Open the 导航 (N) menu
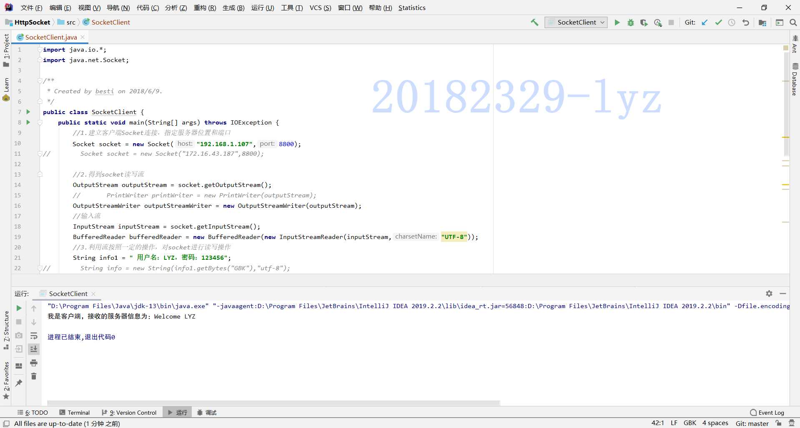 [118, 7]
